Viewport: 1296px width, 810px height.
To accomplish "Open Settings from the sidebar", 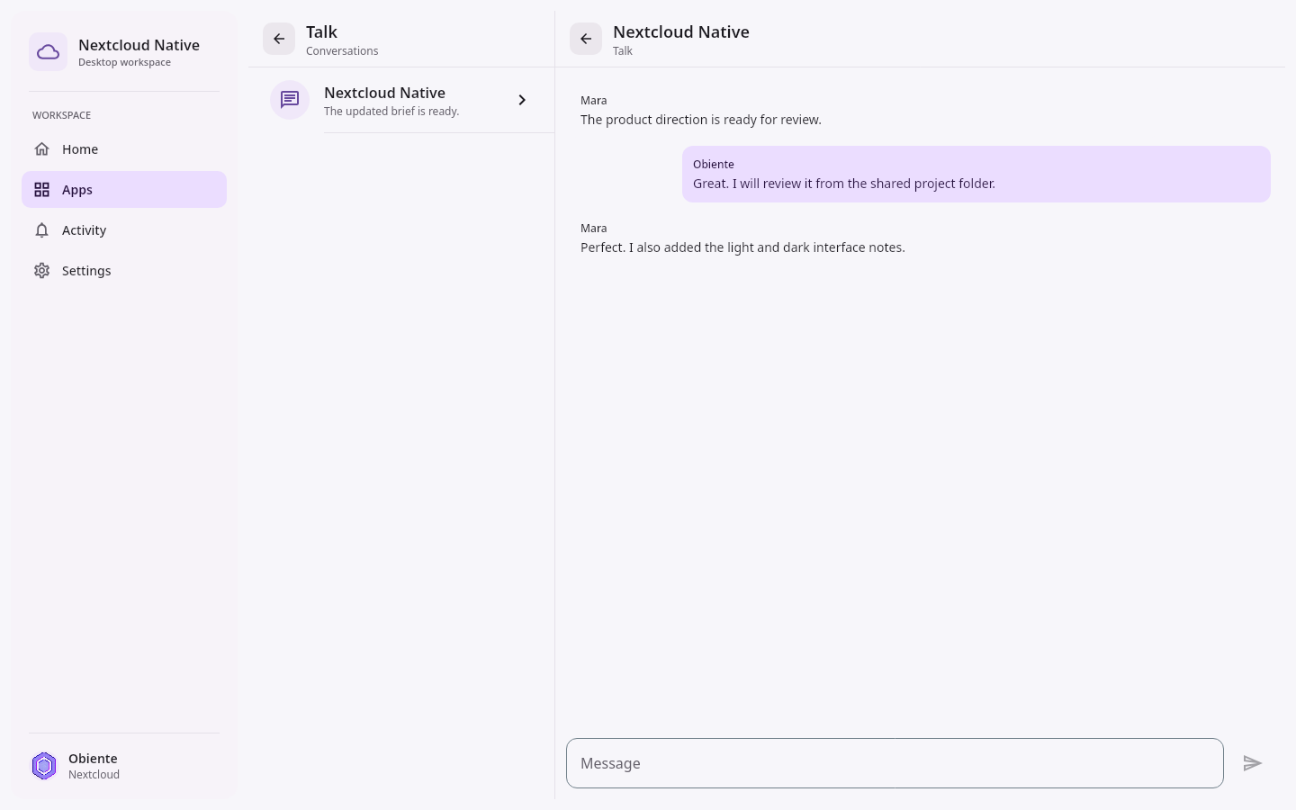I will [124, 271].
